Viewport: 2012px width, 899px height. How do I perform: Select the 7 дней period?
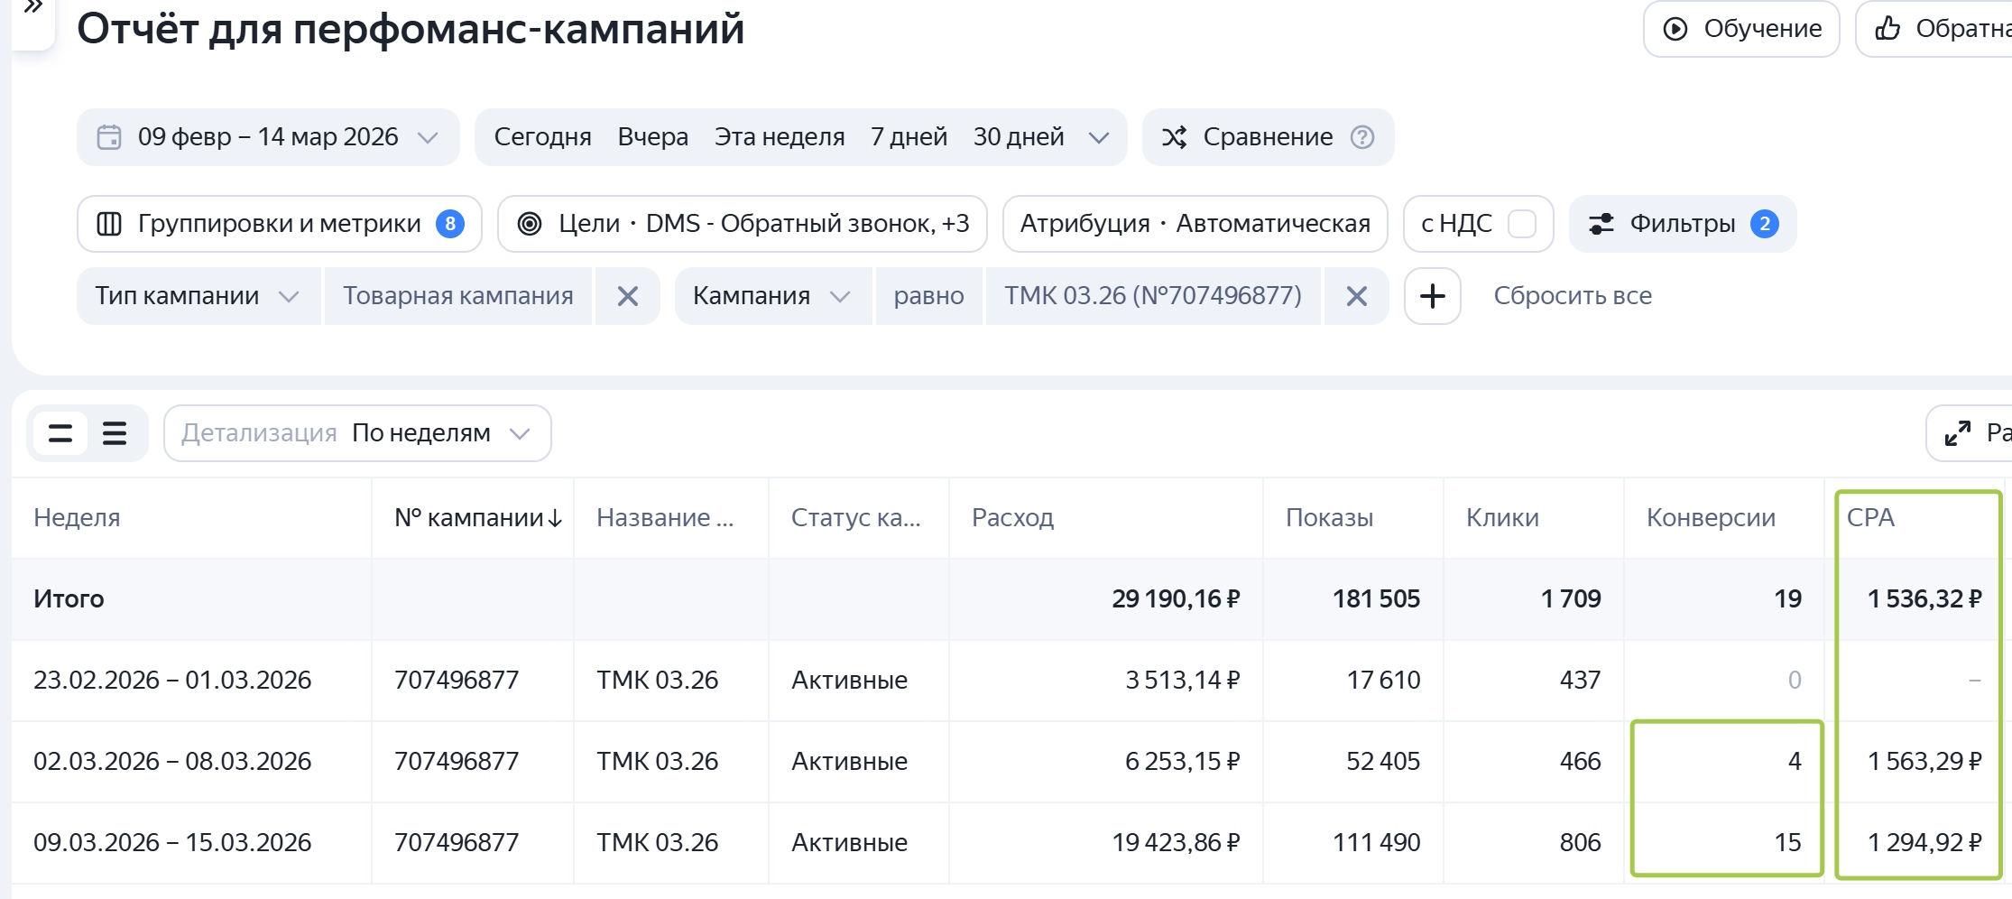[909, 137]
